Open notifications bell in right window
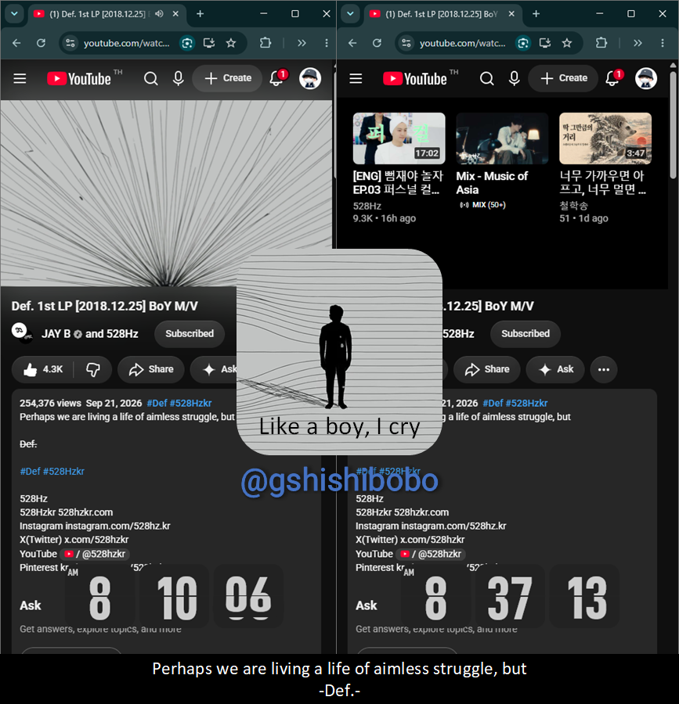Screen dimensions: 679x704 point(613,78)
